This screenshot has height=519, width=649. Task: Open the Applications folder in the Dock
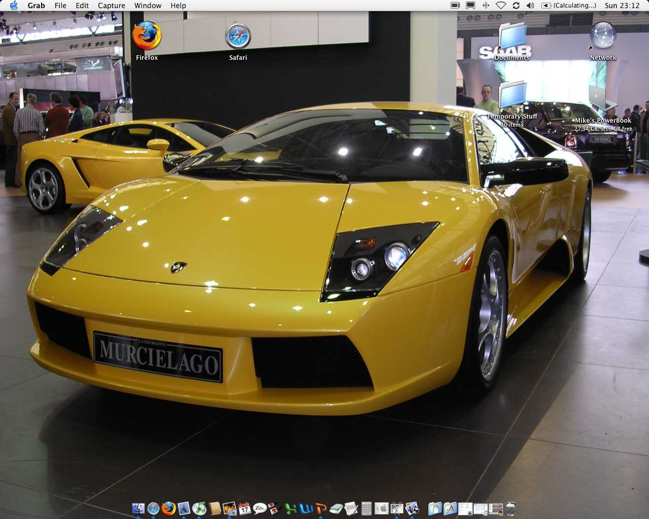450,508
